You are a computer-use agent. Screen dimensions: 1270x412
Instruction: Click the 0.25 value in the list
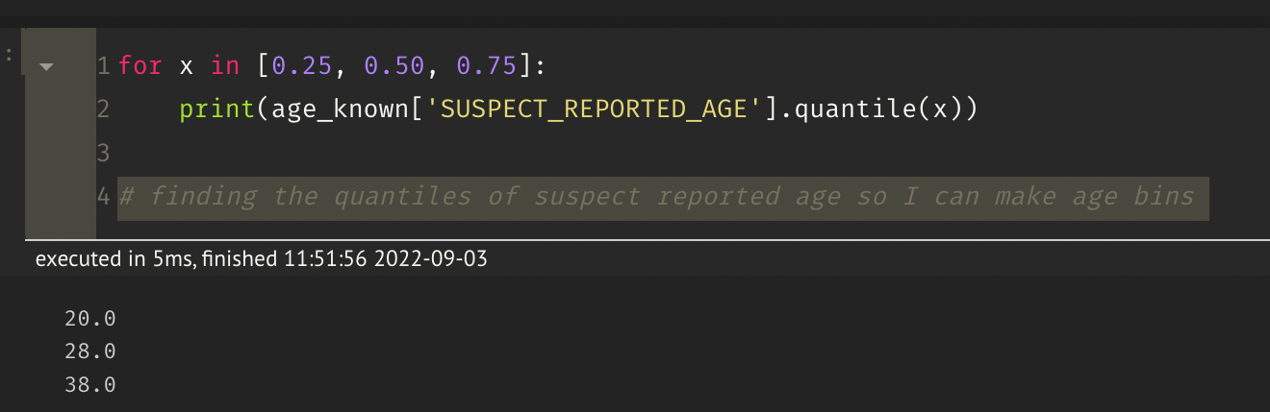(303, 66)
